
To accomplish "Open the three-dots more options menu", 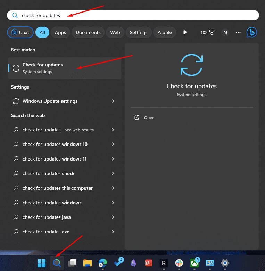I will coord(238,32).
